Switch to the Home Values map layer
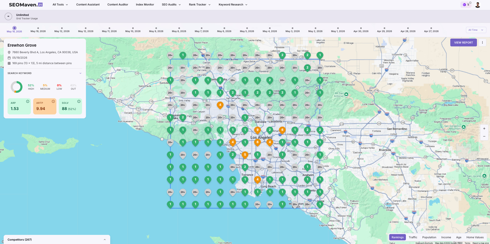The height and width of the screenshot is (244, 490). 475,237
